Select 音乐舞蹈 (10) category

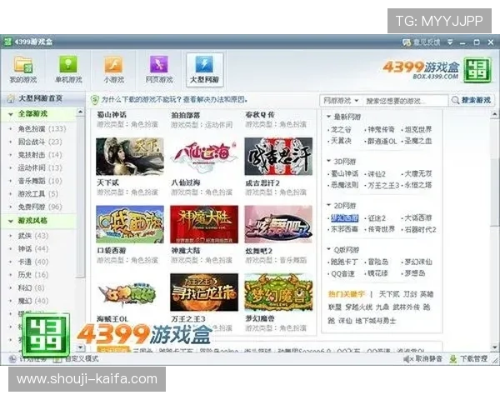pyautogui.click(x=39, y=181)
